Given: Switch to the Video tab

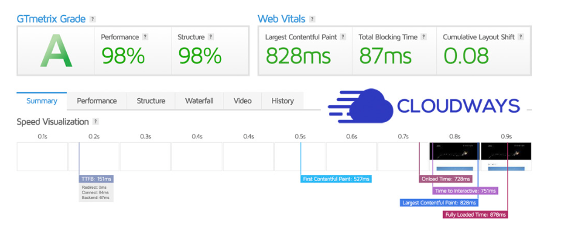Looking at the screenshot, I should tap(242, 101).
